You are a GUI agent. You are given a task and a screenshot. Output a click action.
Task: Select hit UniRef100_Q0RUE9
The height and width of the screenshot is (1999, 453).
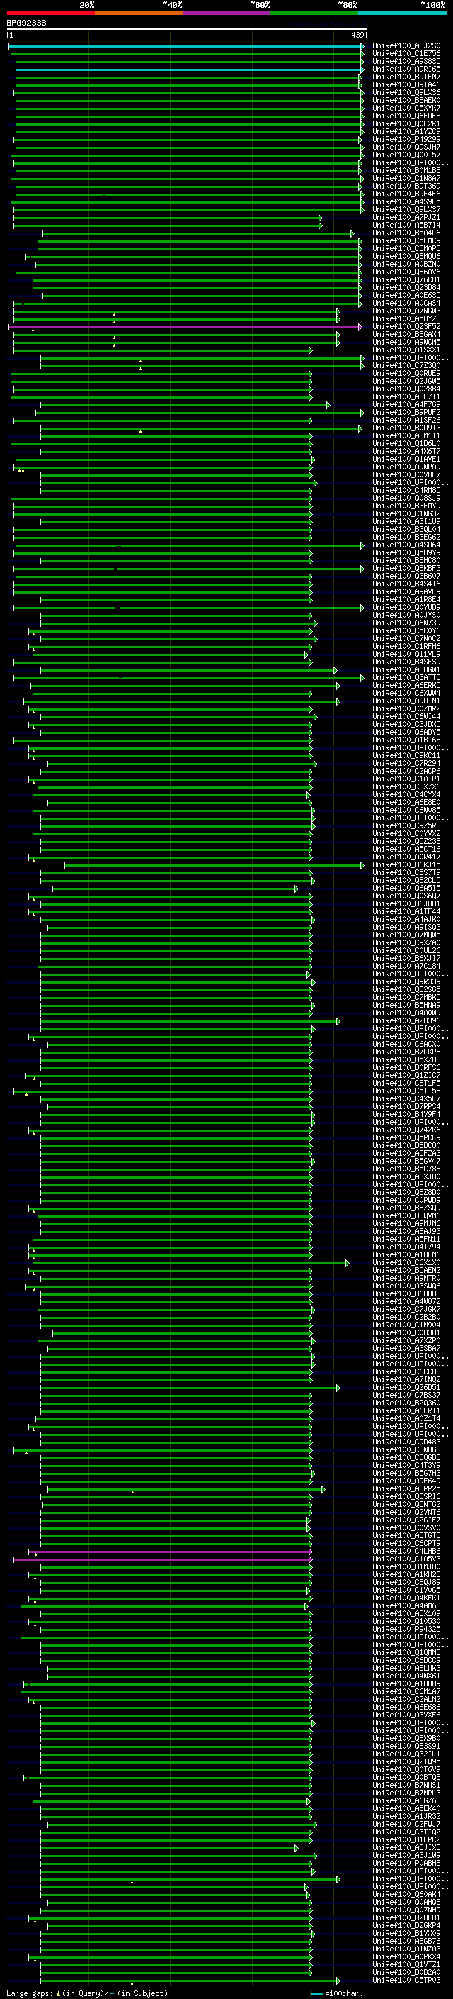pos(406,373)
